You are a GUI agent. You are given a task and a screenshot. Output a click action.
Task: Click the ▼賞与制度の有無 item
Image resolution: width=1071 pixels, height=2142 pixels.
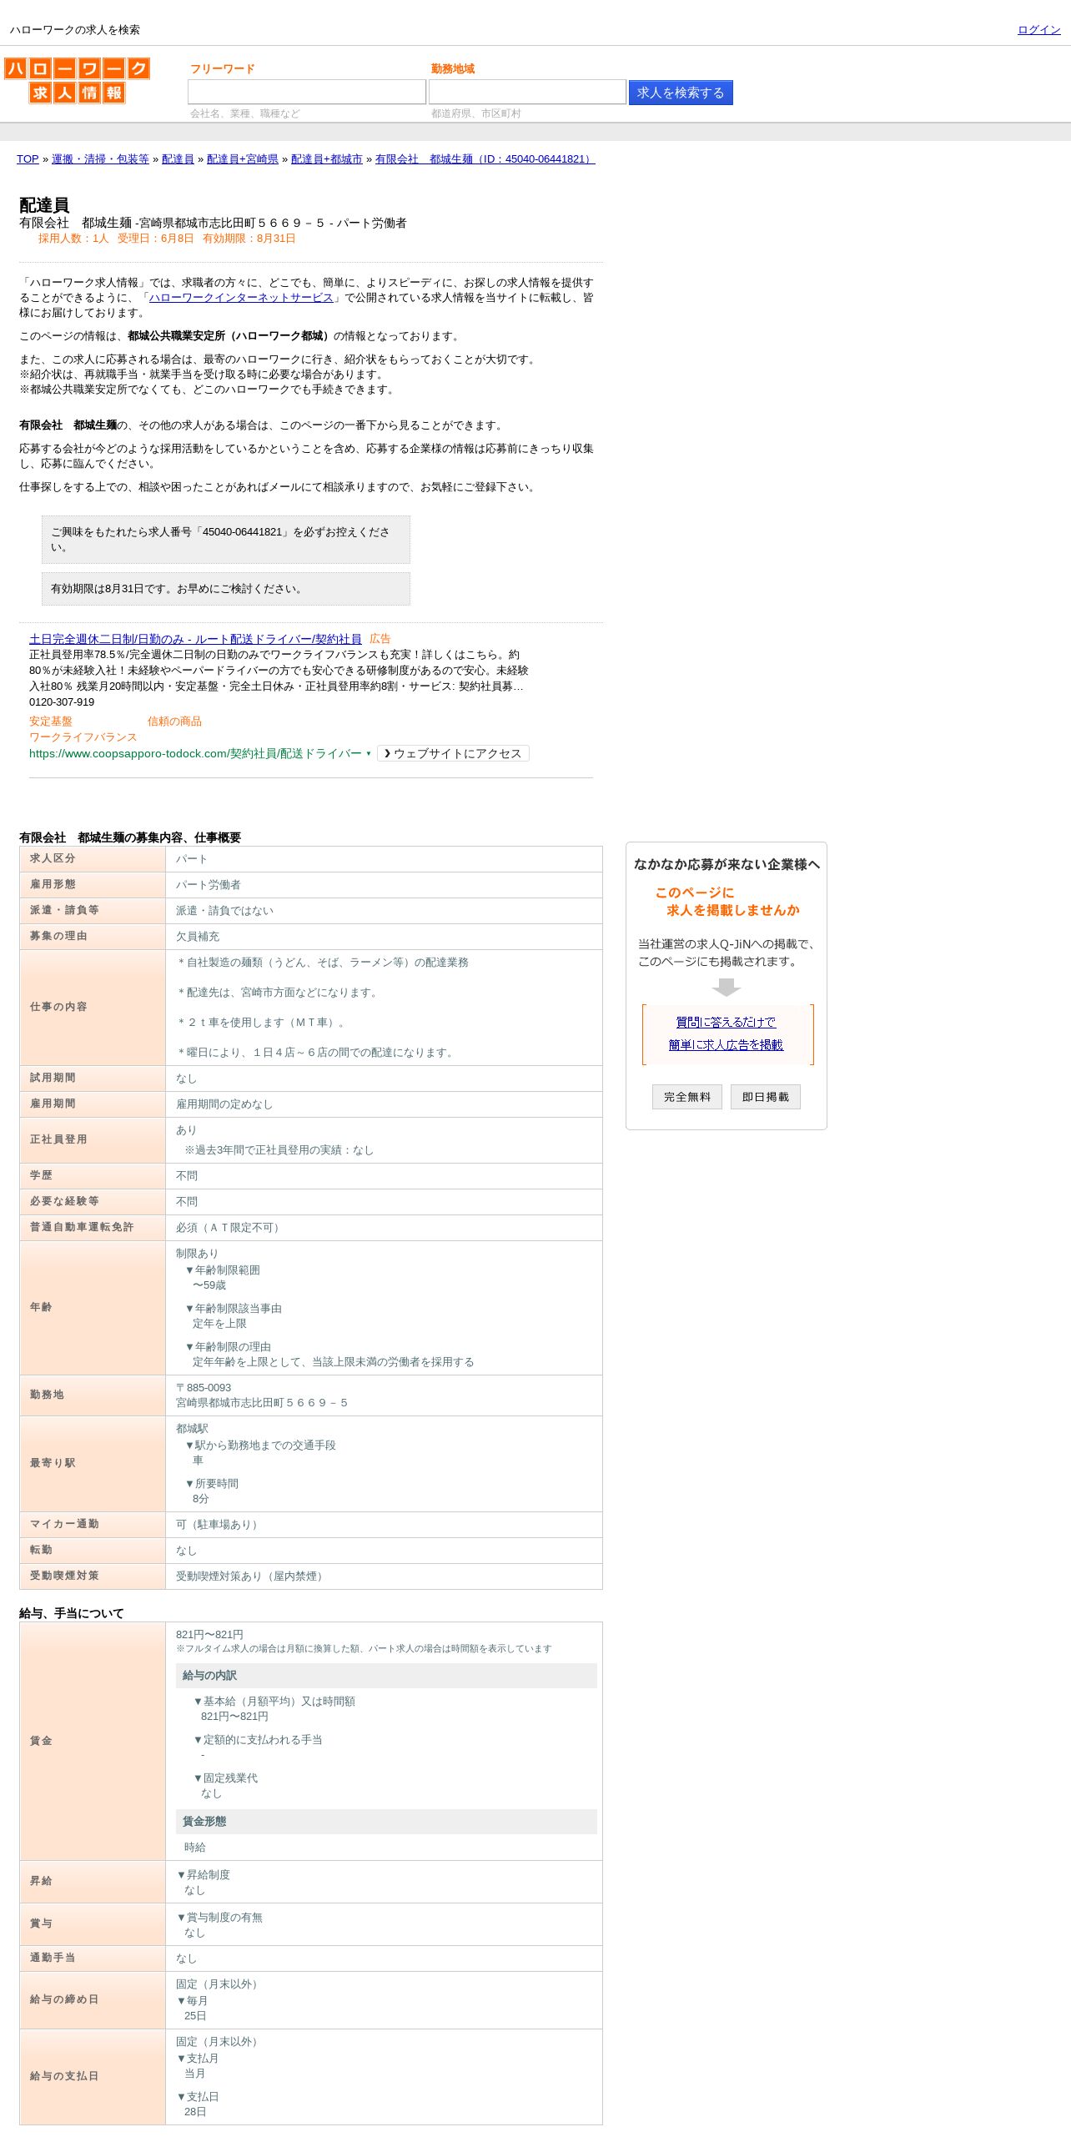(219, 1918)
